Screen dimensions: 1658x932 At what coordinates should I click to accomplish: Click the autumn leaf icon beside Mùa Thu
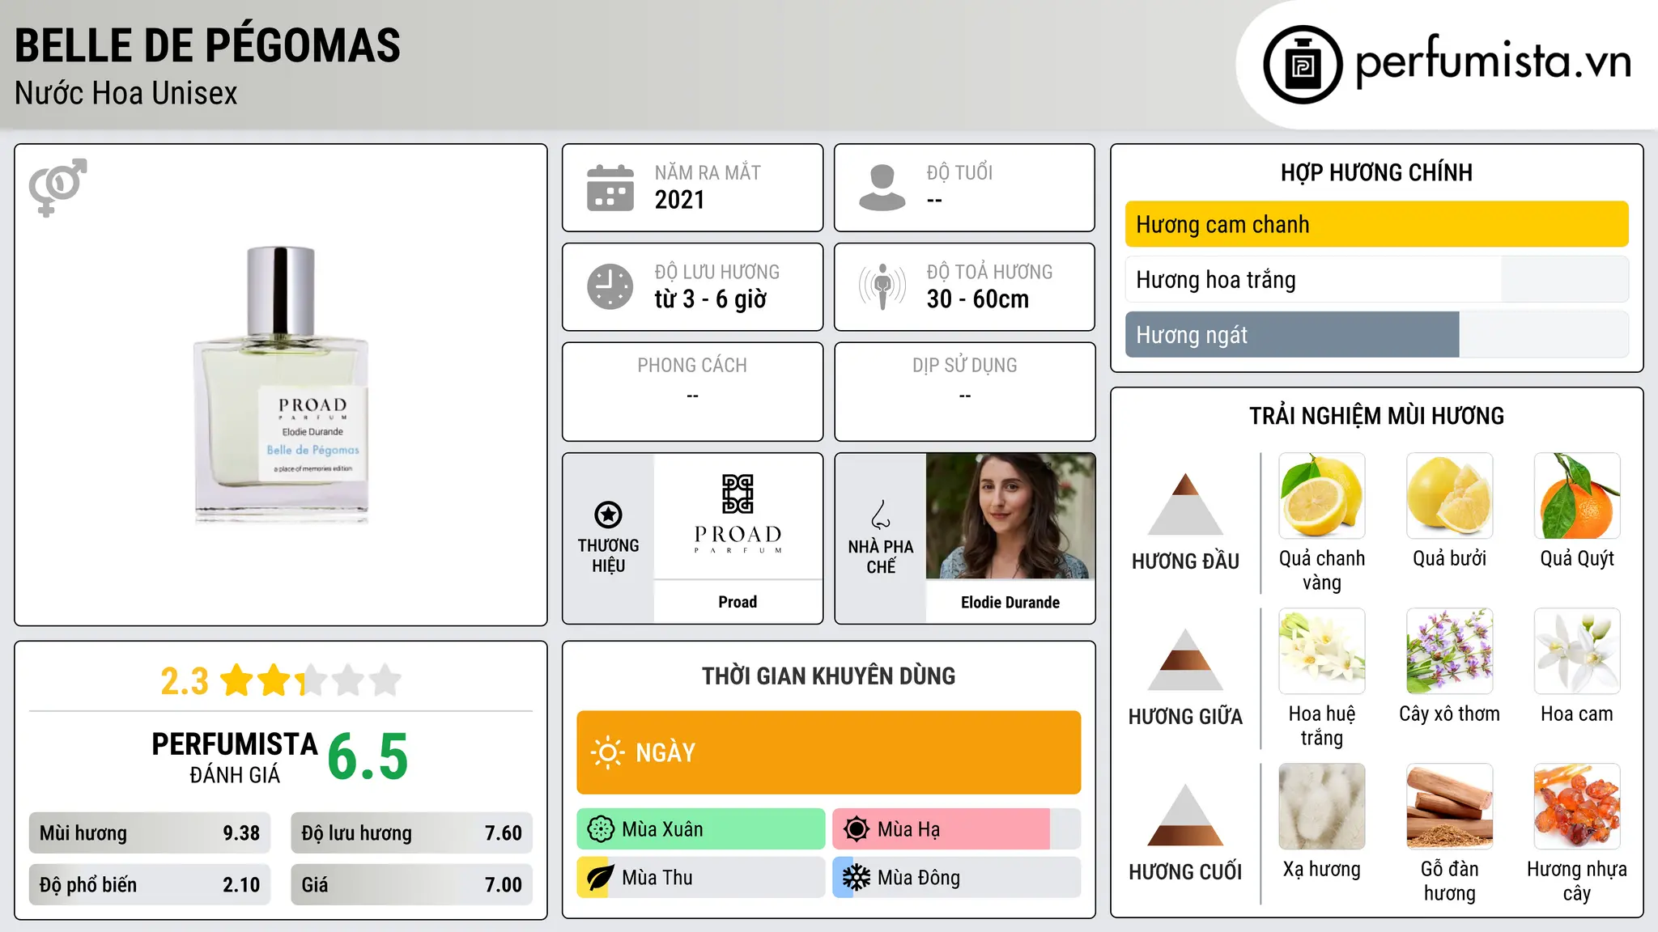click(600, 878)
